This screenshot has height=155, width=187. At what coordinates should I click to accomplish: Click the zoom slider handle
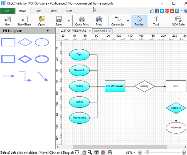147,152
